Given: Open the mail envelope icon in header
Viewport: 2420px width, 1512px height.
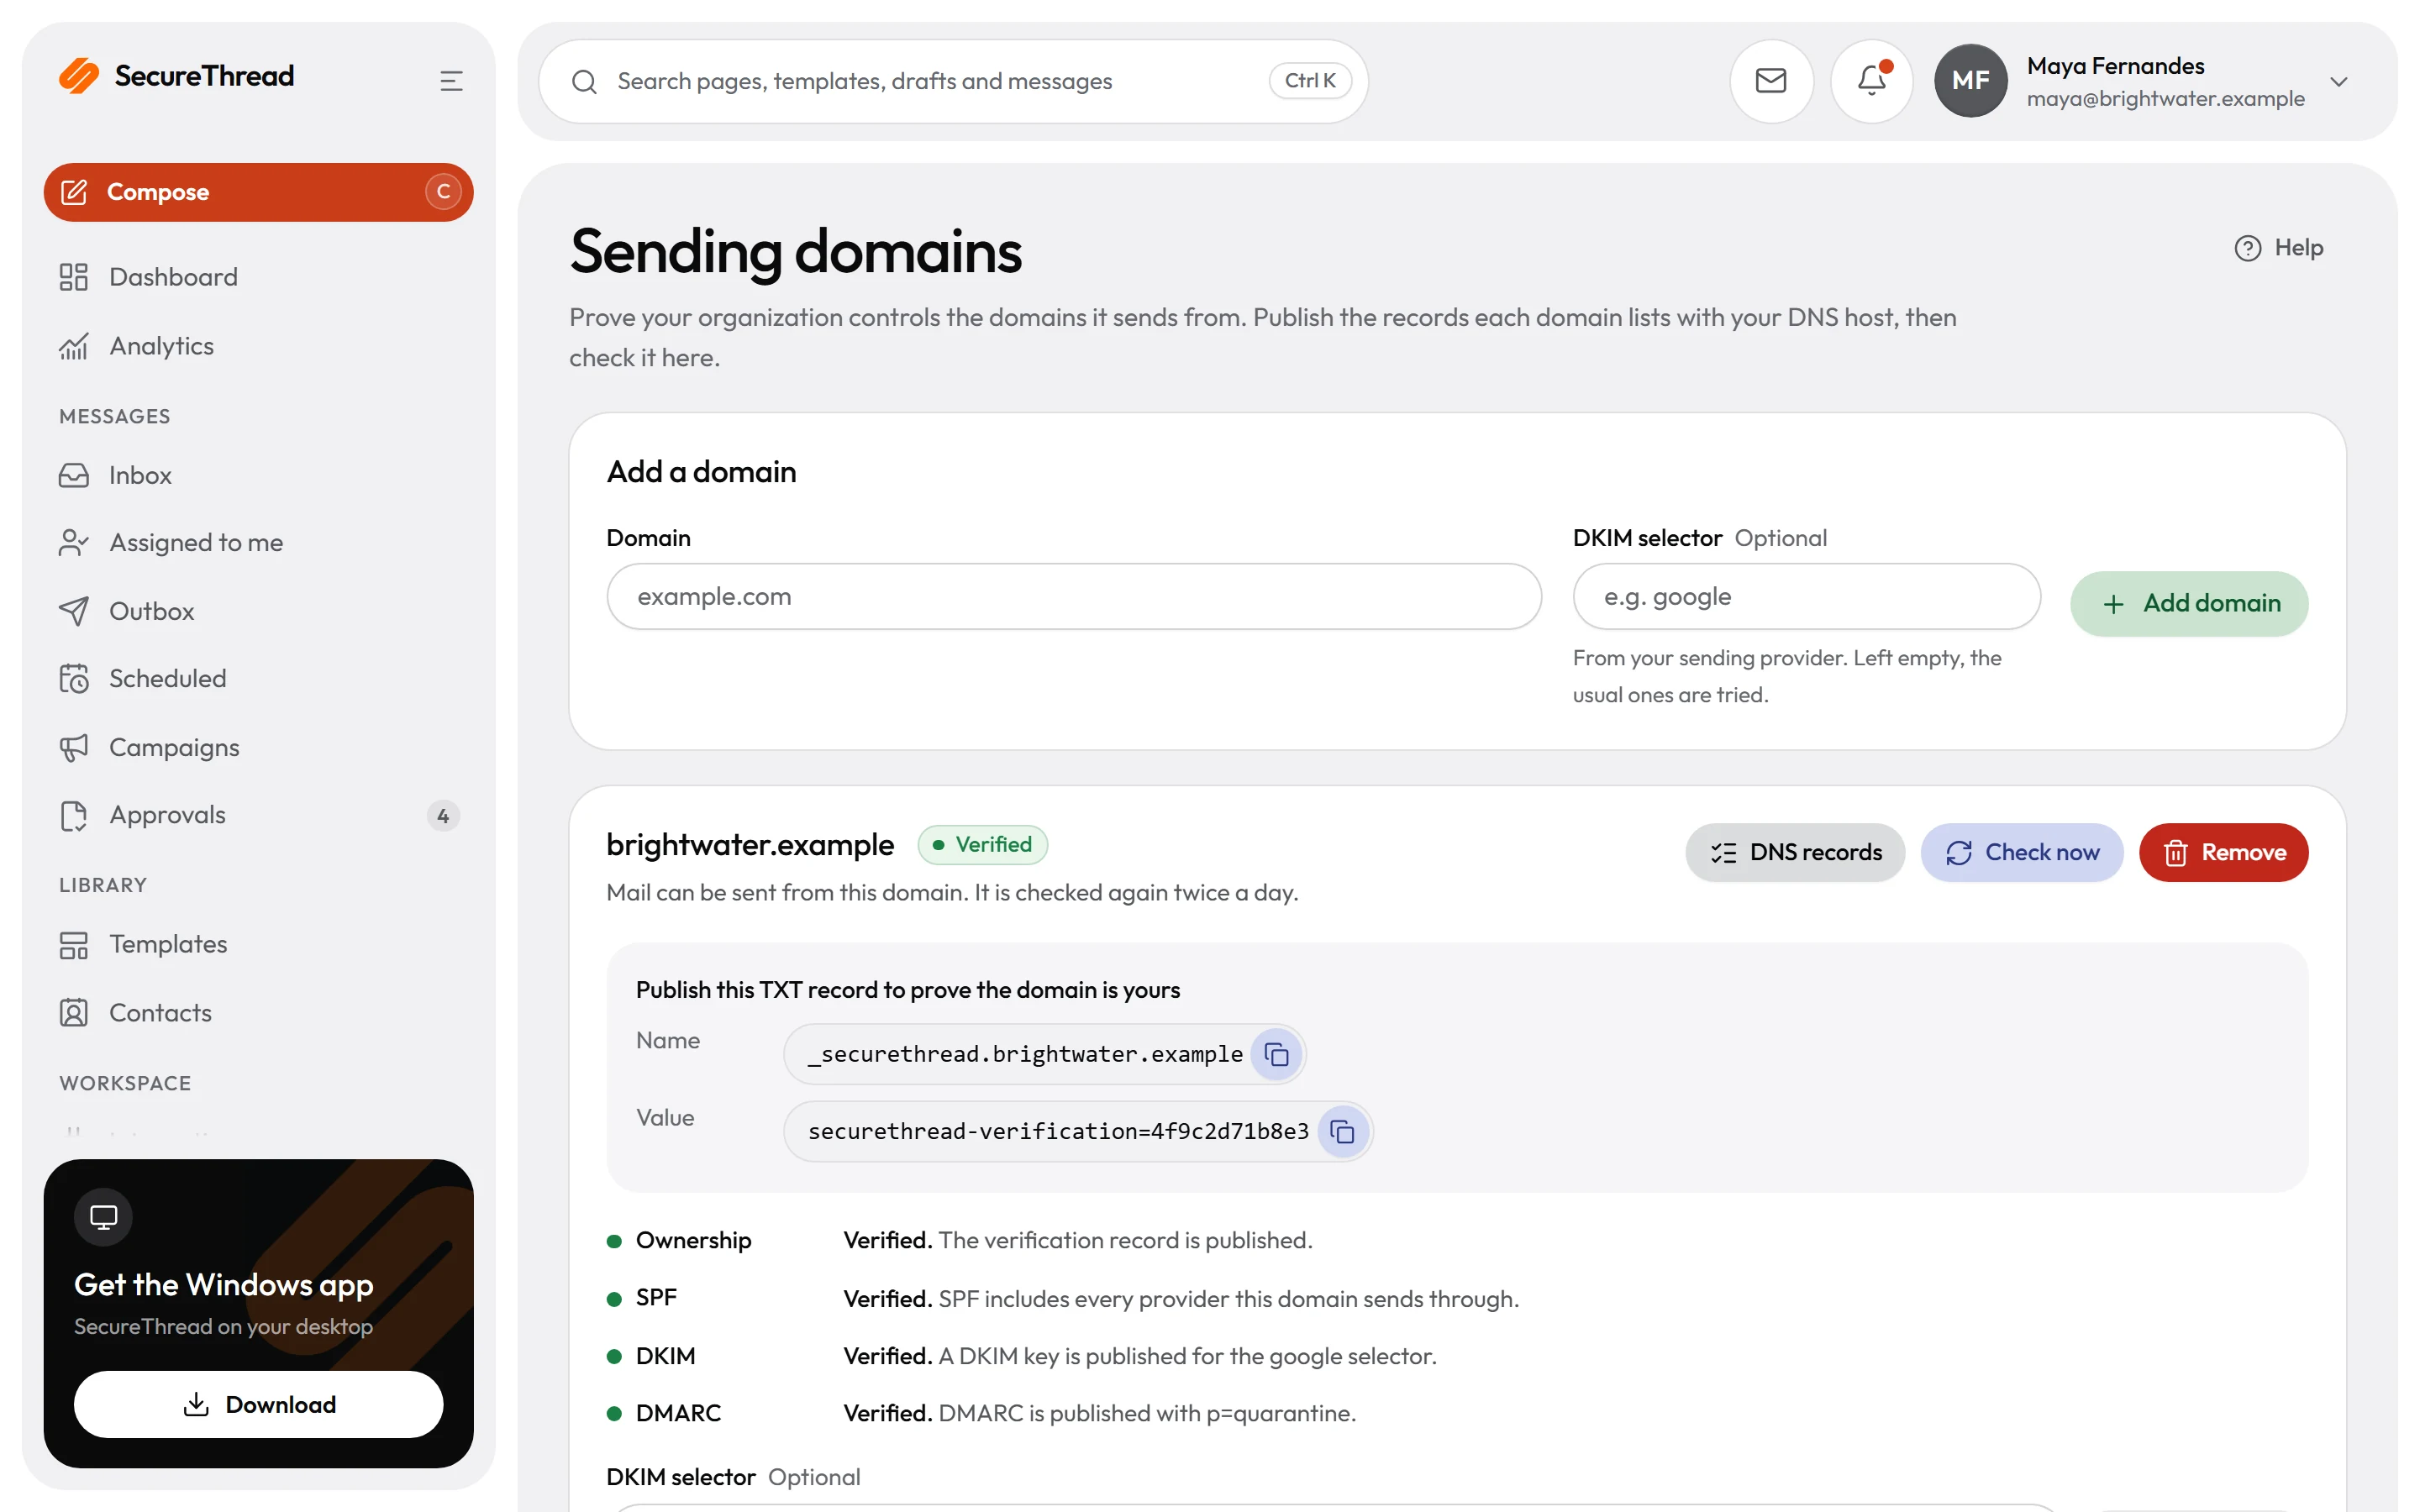Looking at the screenshot, I should 1770,81.
